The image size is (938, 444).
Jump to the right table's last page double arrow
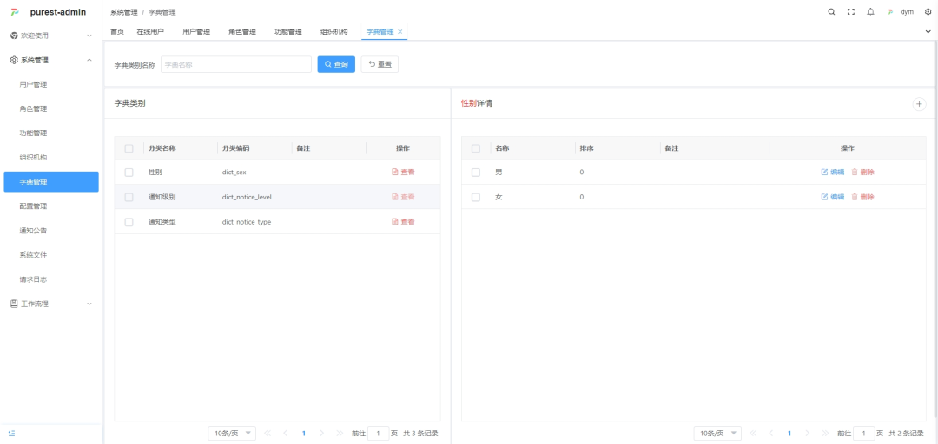tap(826, 434)
